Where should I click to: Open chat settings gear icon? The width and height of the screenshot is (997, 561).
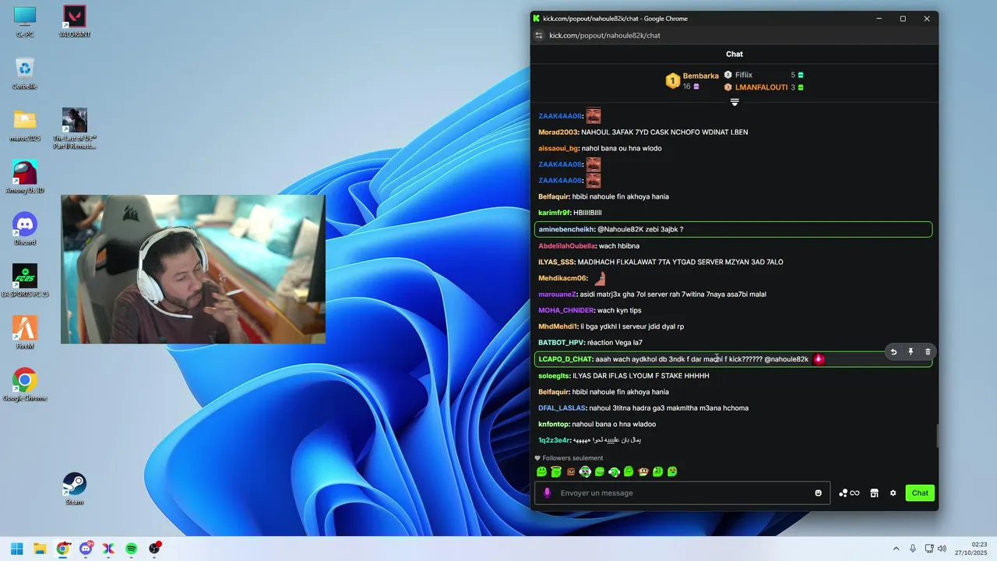893,493
